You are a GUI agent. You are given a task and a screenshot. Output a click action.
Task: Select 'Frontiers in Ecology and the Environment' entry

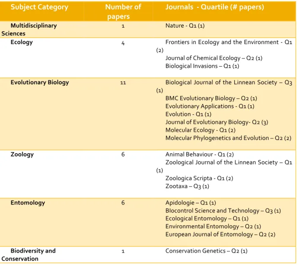click(224, 46)
